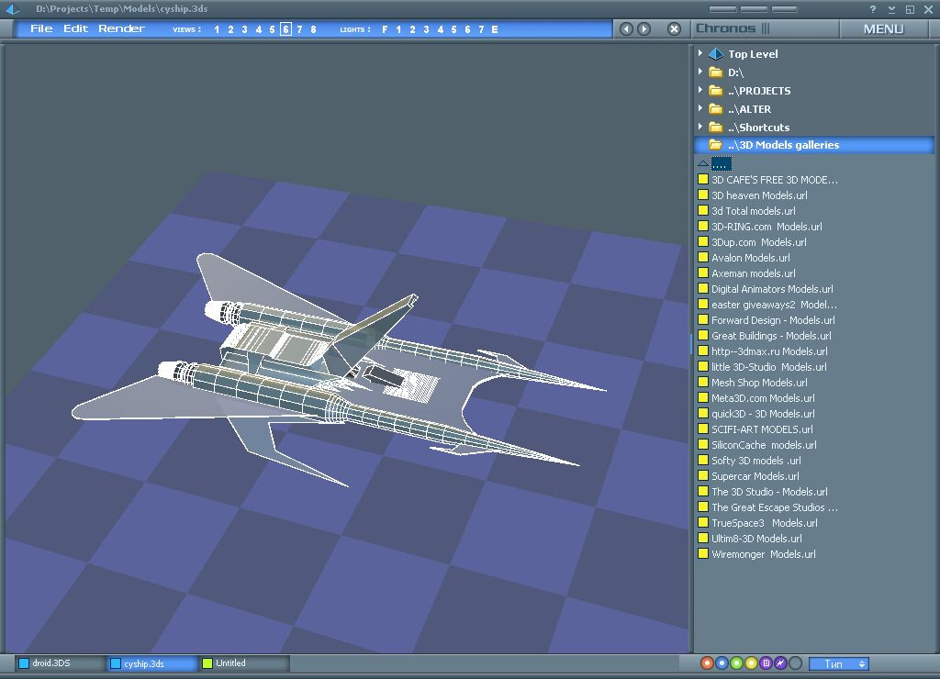This screenshot has width=940, height=679.
Task: Click the blue circle filter icon
Action: [x=722, y=663]
